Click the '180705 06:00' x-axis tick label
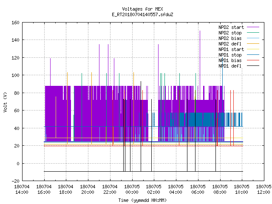The height and width of the screenshot is (204, 272). click(x=198, y=190)
